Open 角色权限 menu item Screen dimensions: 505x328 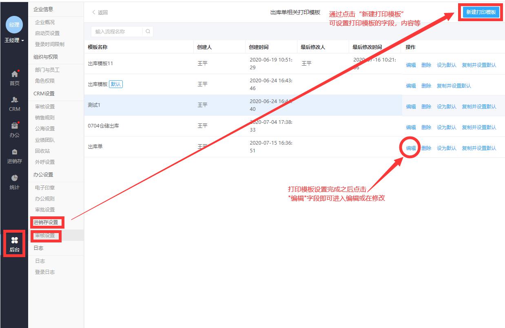pyautogui.click(x=45, y=81)
